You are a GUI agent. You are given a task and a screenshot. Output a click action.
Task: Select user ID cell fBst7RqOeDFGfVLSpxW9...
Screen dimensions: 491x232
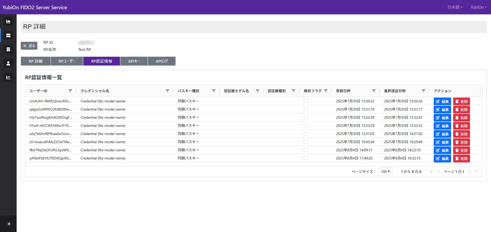(50, 150)
